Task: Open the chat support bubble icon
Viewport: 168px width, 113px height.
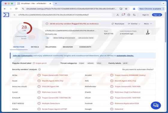Action: coord(156,105)
